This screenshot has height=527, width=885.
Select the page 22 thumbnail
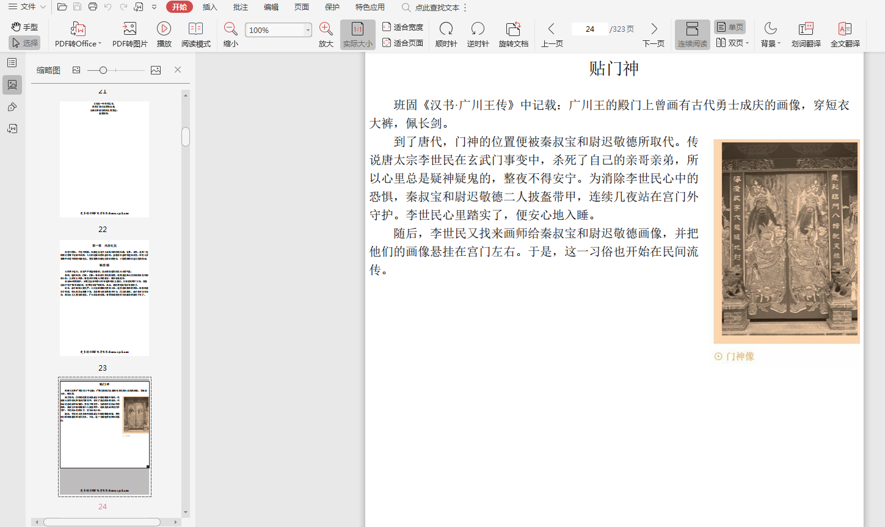tap(104, 297)
